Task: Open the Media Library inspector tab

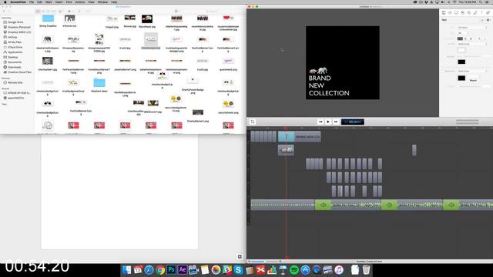Action: click(x=488, y=12)
